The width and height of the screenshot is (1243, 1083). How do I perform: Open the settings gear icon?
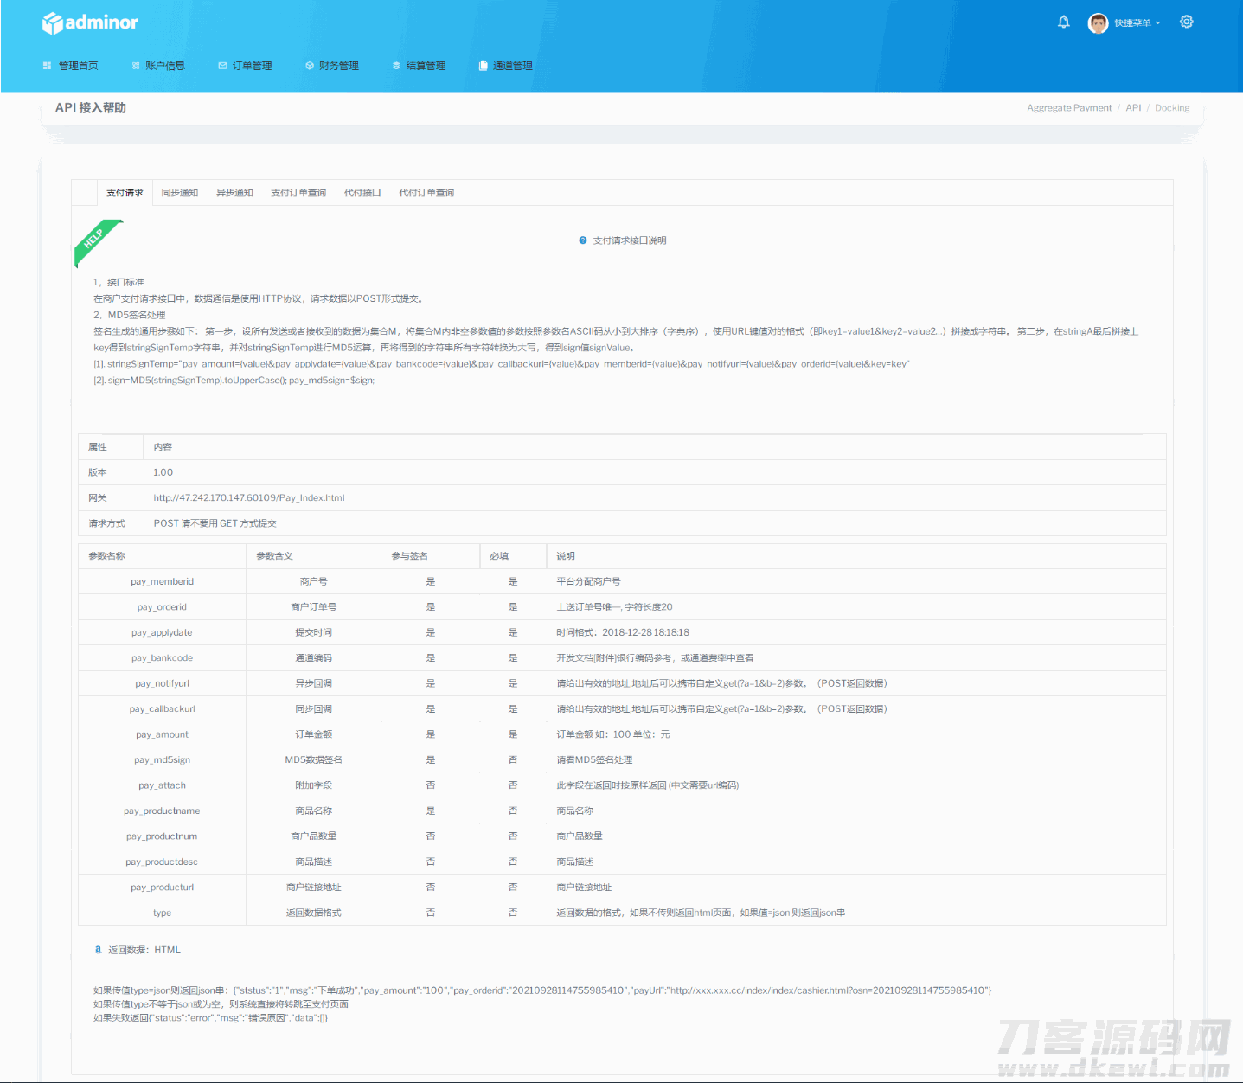click(1186, 22)
